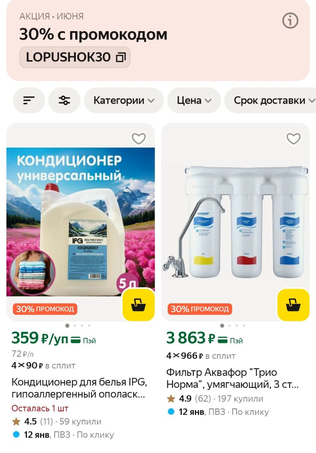This screenshot has height=453, width=316.
Task: Open filter settings sliders icon
Action: pos(64,101)
